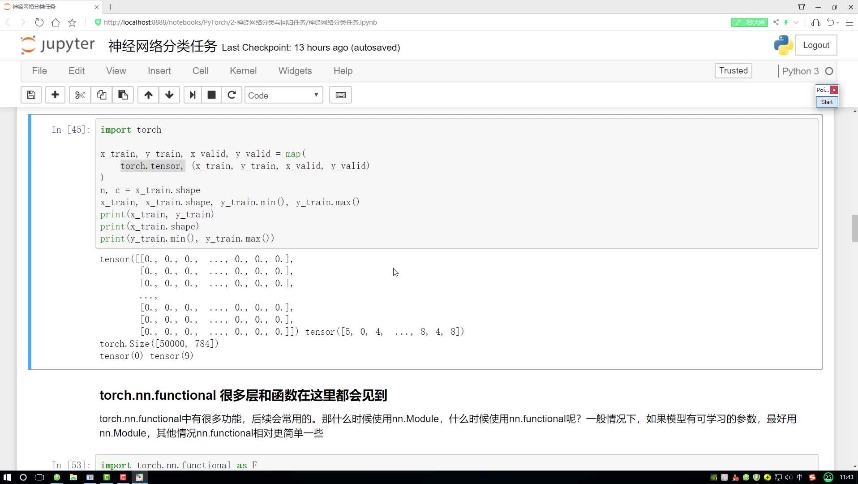Expand the address bar chevron dropdown
This screenshot has width=858, height=484.
(796, 22)
